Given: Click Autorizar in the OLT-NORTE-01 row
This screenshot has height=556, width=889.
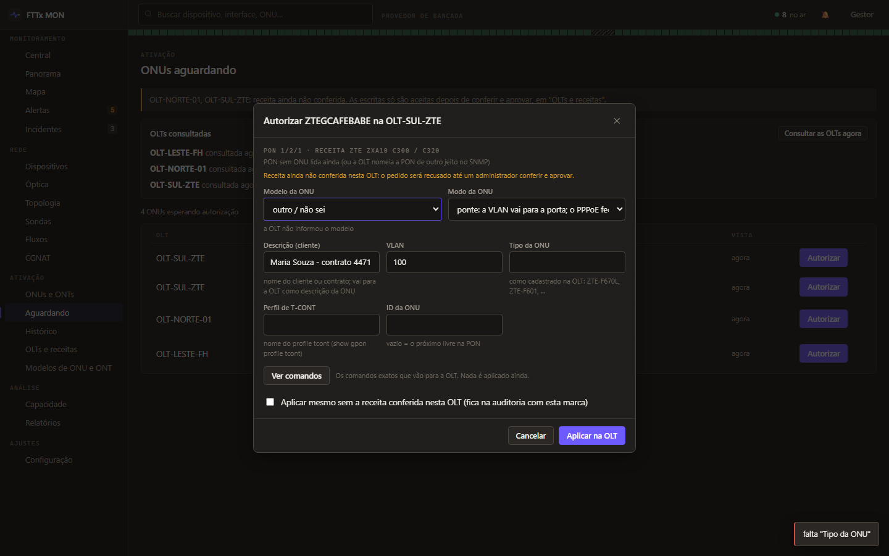Looking at the screenshot, I should click(x=824, y=319).
